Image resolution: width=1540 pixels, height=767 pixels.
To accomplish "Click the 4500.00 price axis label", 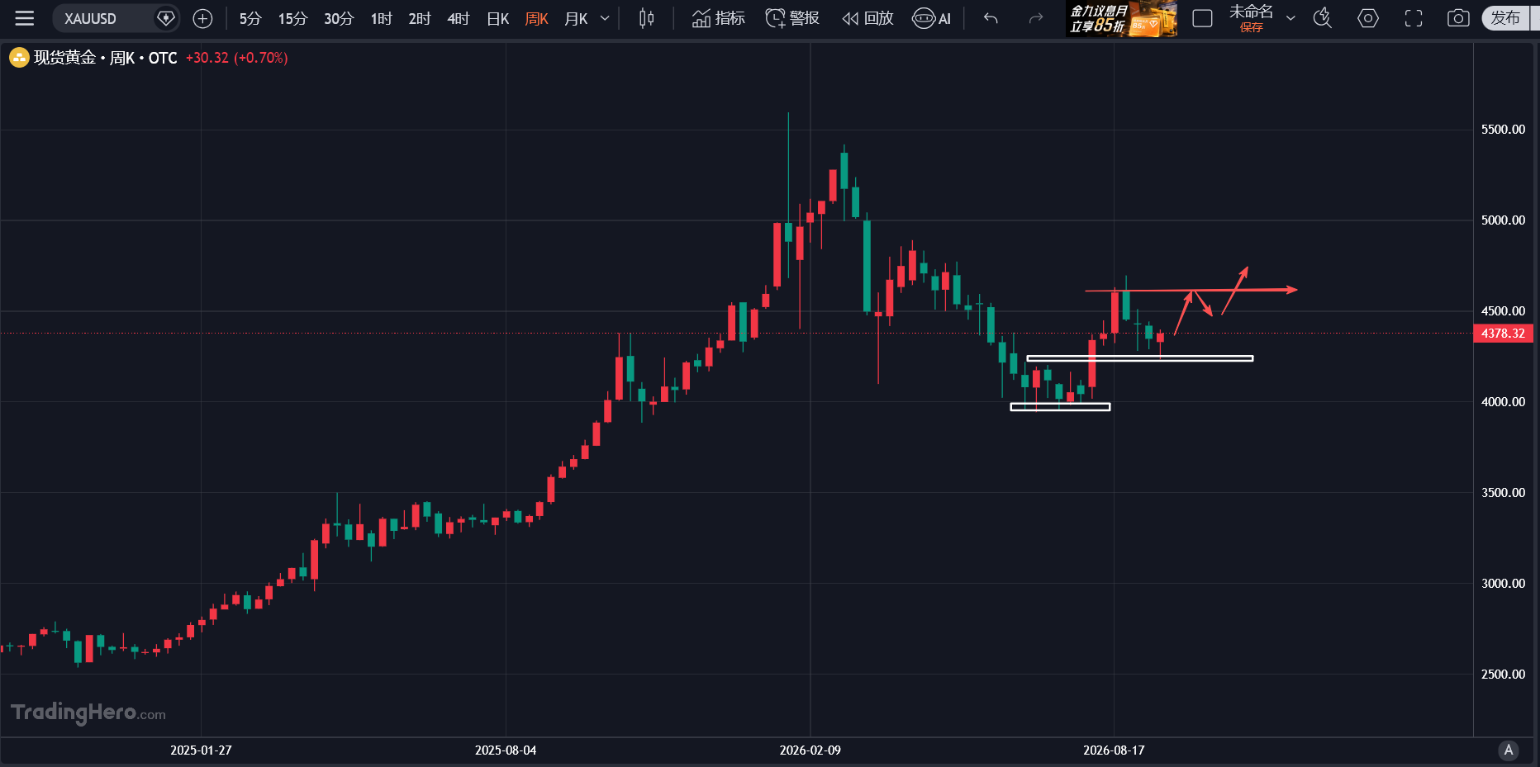I will pyautogui.click(x=1503, y=311).
